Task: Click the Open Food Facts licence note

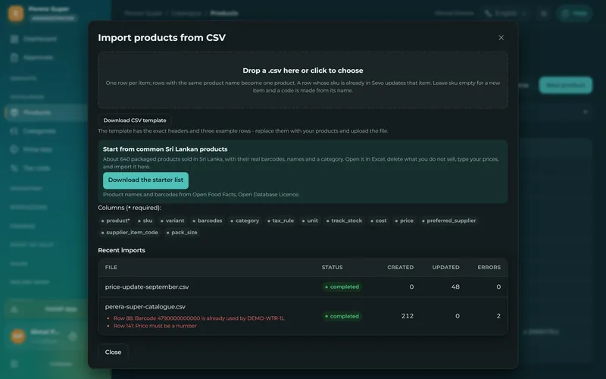Action: (x=201, y=195)
